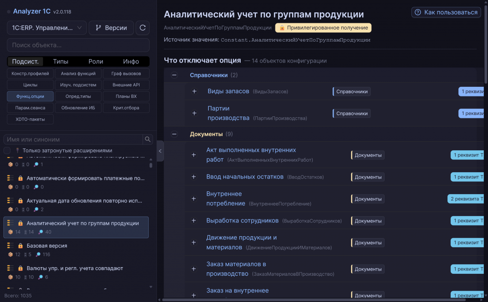Click the magnifier icon in the name search
The height and width of the screenshot is (302, 488).
[x=148, y=139]
